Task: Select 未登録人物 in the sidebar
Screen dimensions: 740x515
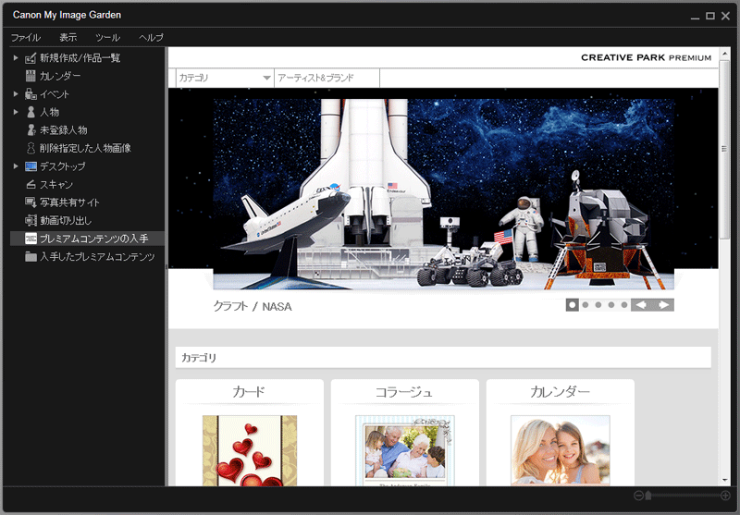Action: tap(87, 130)
